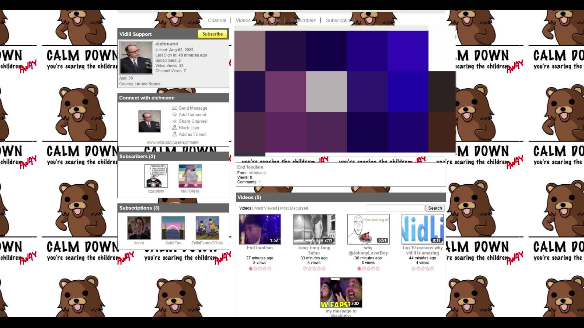Click the small avatar in Connect panel

pos(150,121)
